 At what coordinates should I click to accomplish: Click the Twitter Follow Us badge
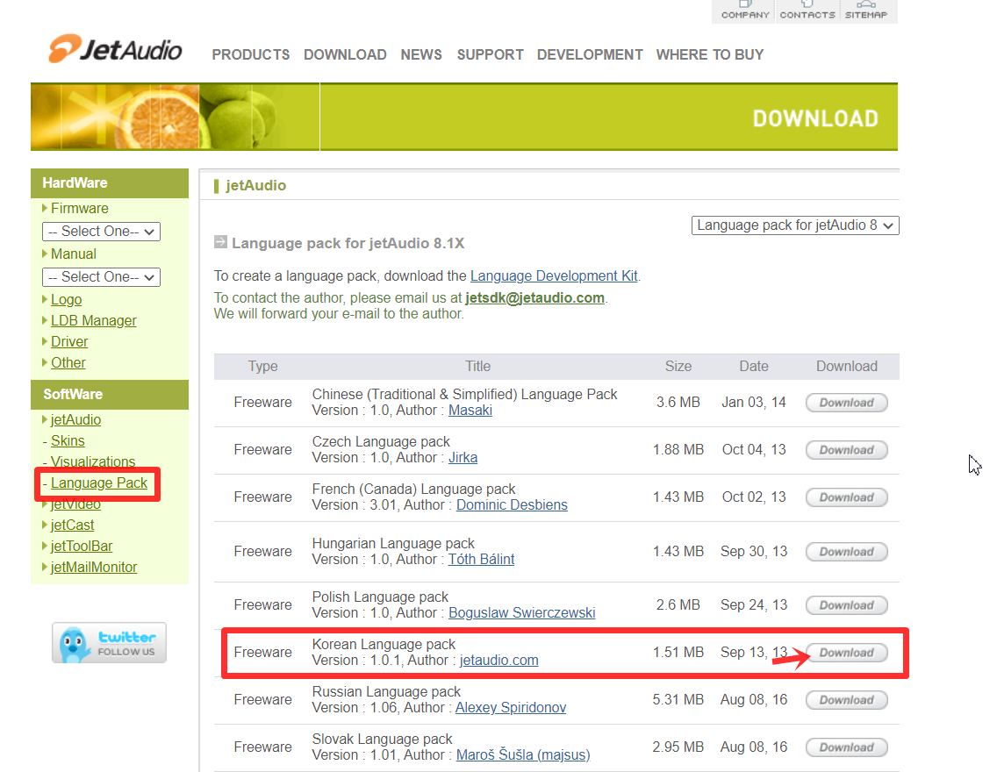click(x=110, y=643)
